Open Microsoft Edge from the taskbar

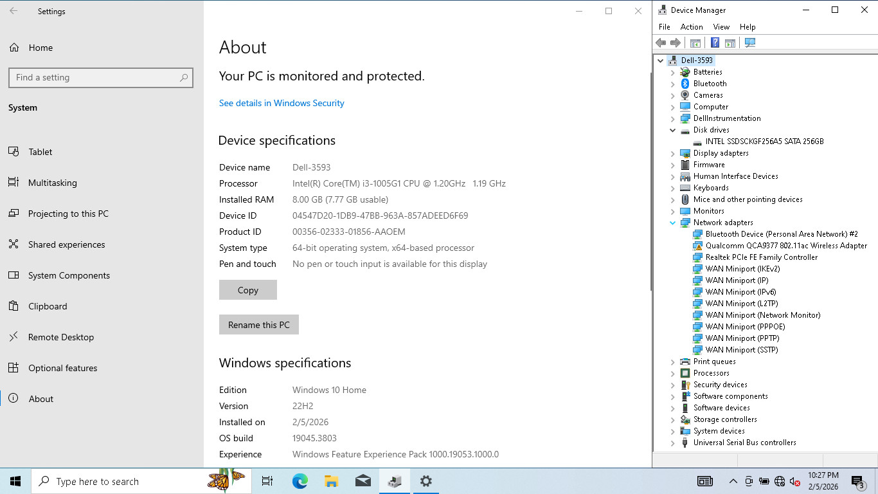coord(300,481)
